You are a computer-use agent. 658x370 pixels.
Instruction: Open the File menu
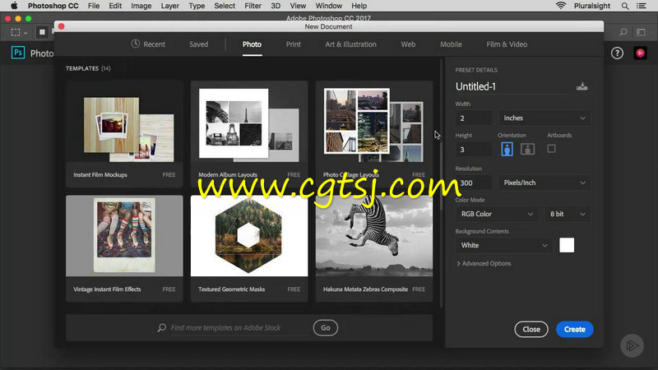click(94, 6)
